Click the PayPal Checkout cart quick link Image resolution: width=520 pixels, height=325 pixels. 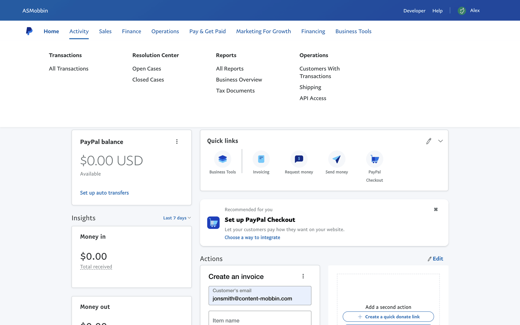click(x=375, y=159)
